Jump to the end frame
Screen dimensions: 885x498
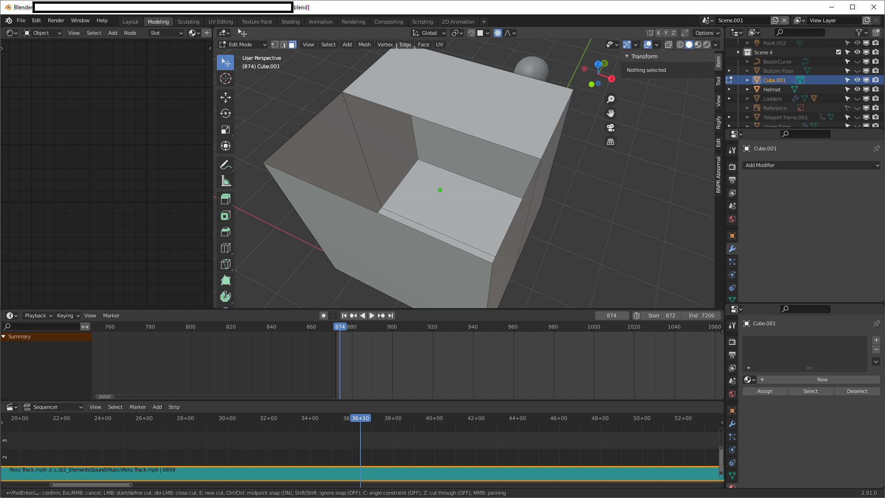(x=390, y=316)
